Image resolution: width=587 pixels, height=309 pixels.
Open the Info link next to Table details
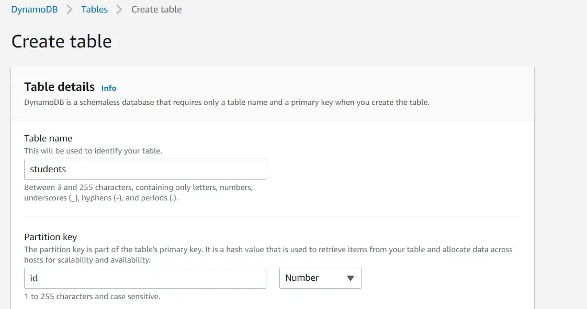coord(108,88)
